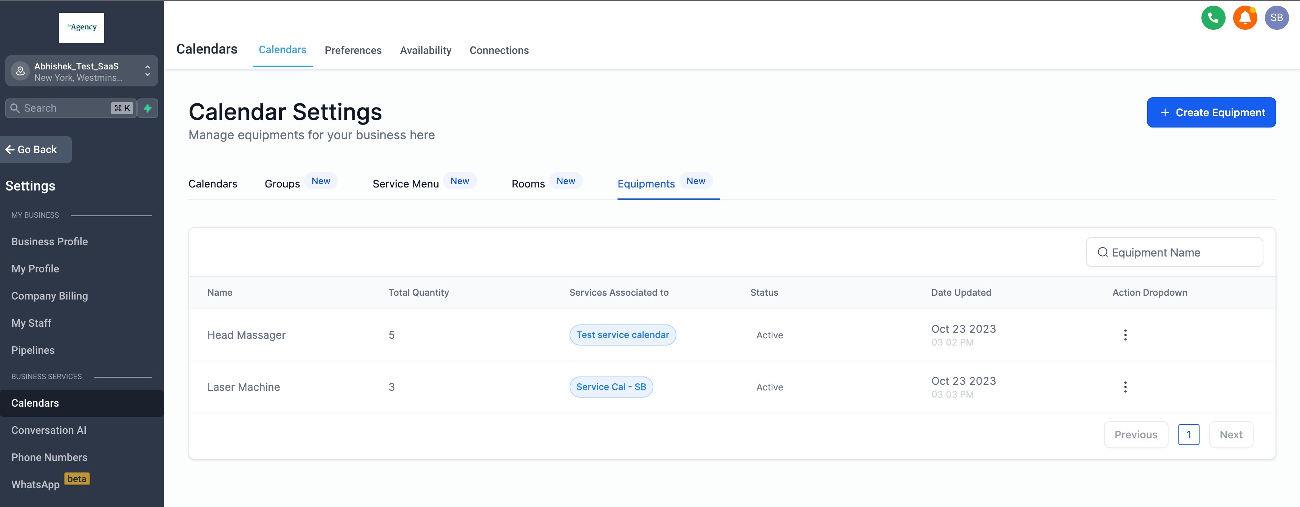This screenshot has width=1300, height=507.
Task: Open the Groups tab
Action: (282, 184)
